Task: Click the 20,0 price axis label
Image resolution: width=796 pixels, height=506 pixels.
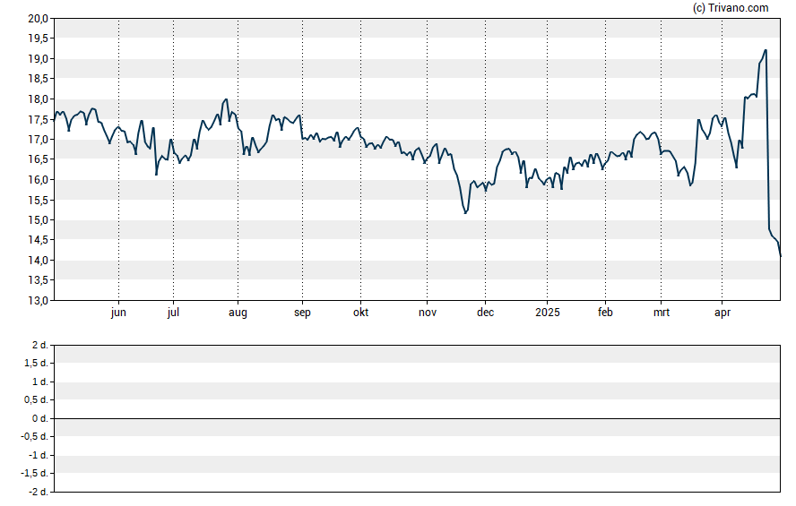Action: 38,19
